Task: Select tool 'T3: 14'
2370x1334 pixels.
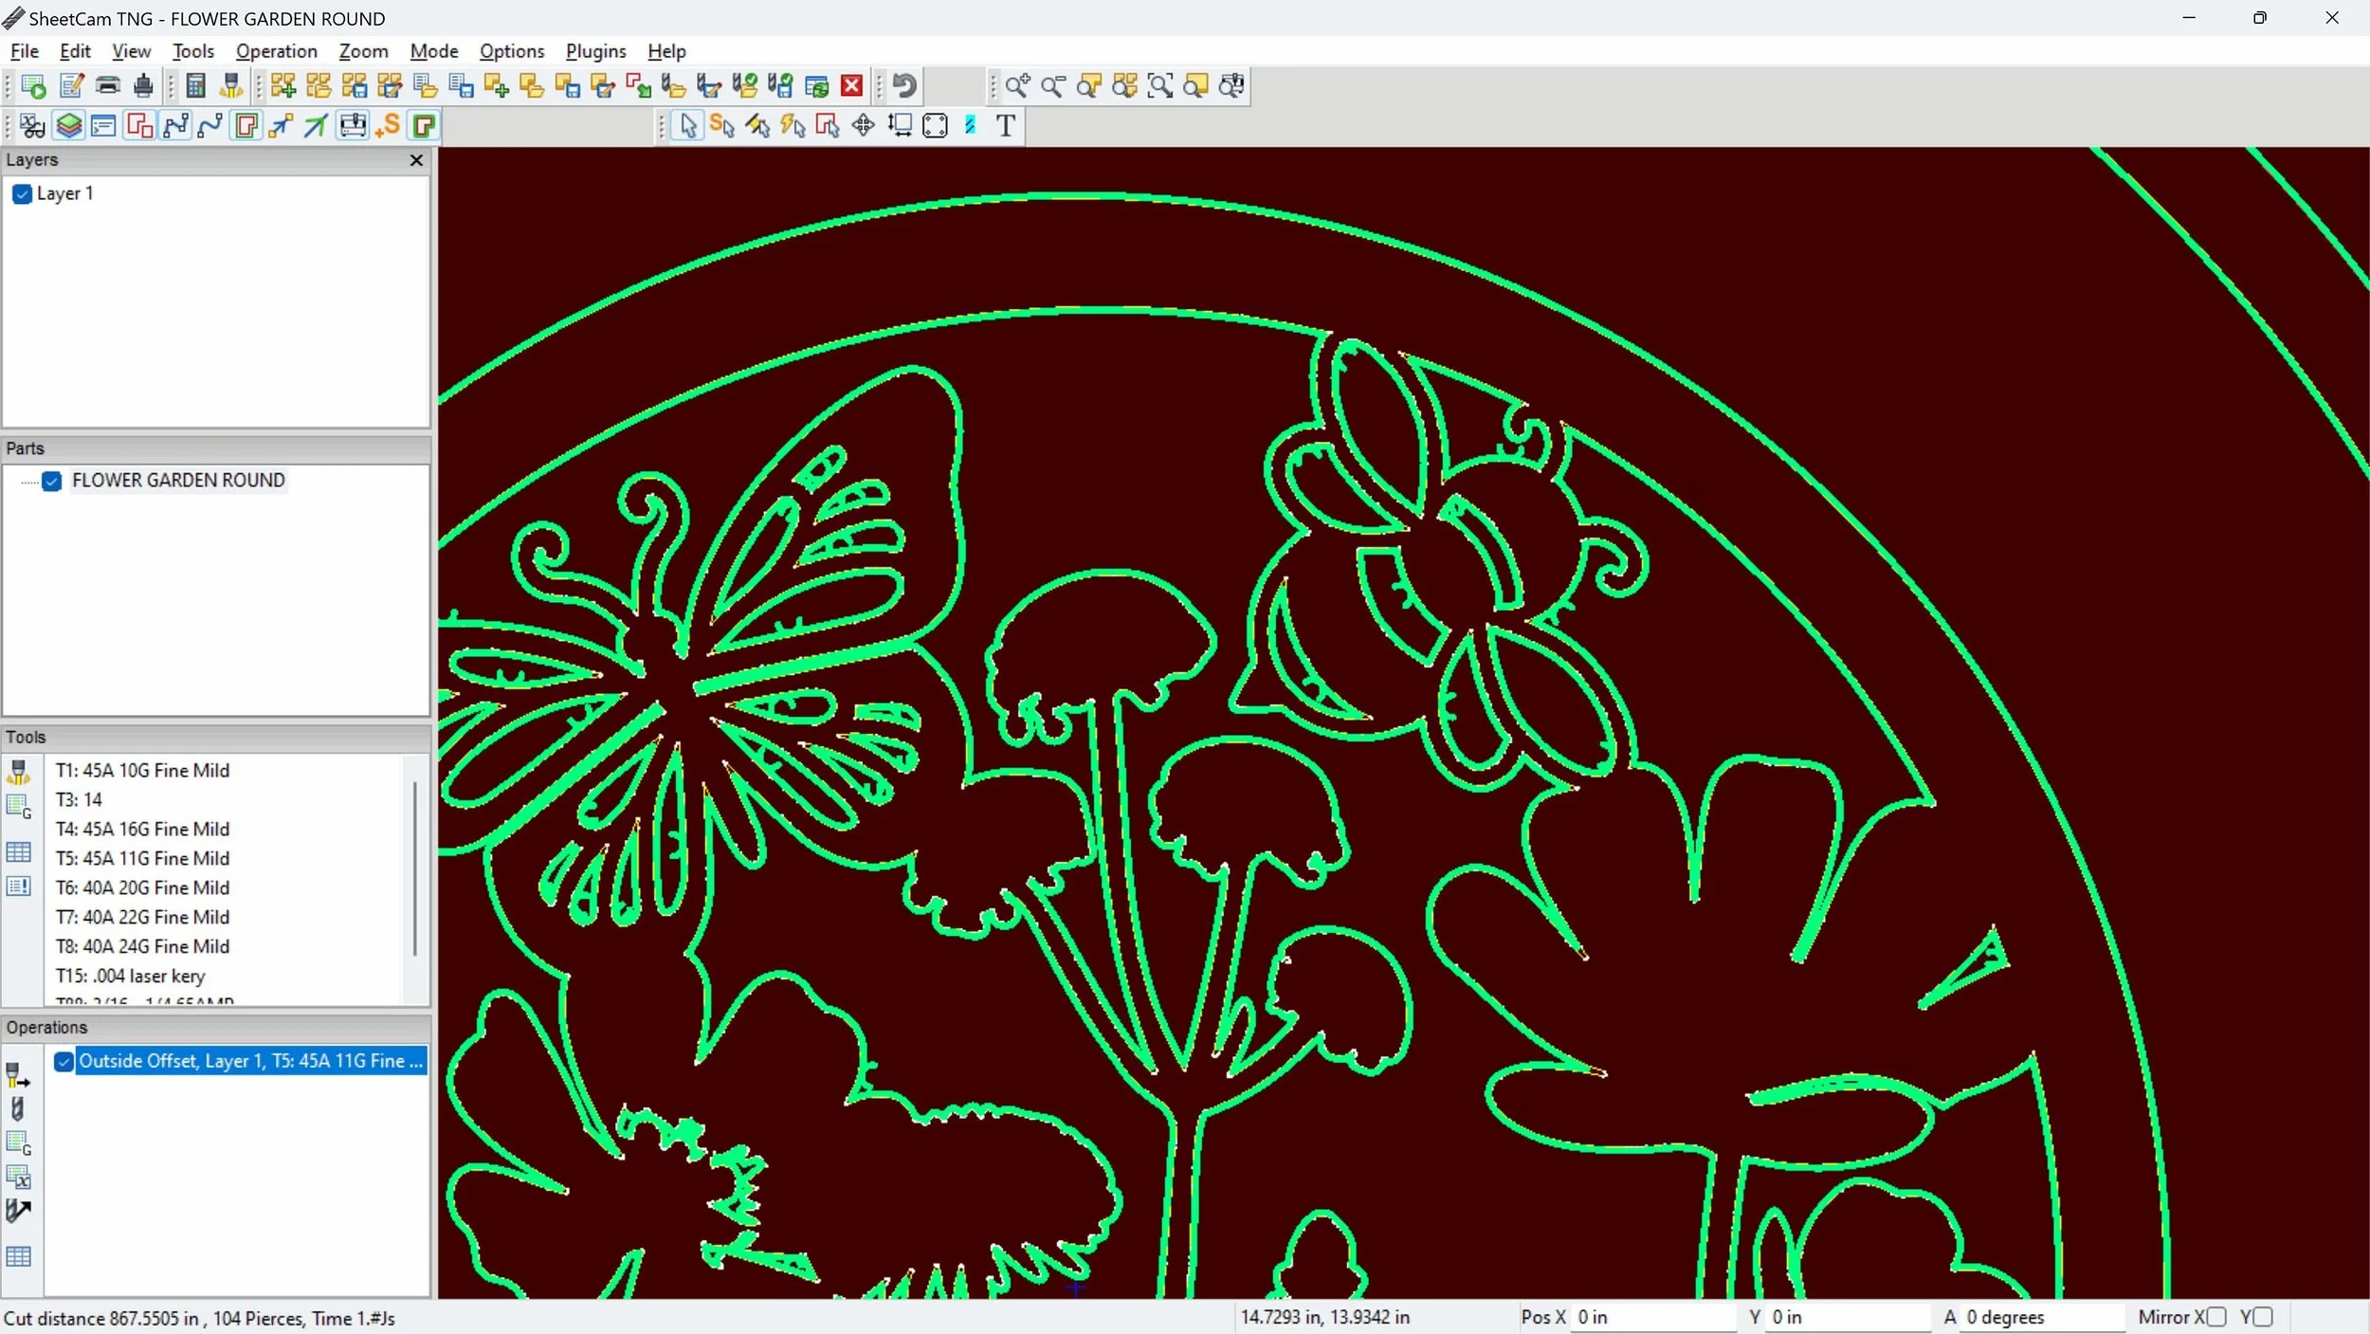Action: 79,800
